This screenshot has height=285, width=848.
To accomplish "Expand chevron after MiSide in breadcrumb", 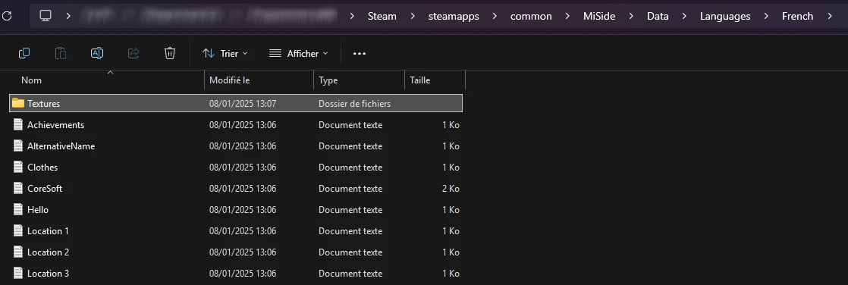I will pos(631,16).
